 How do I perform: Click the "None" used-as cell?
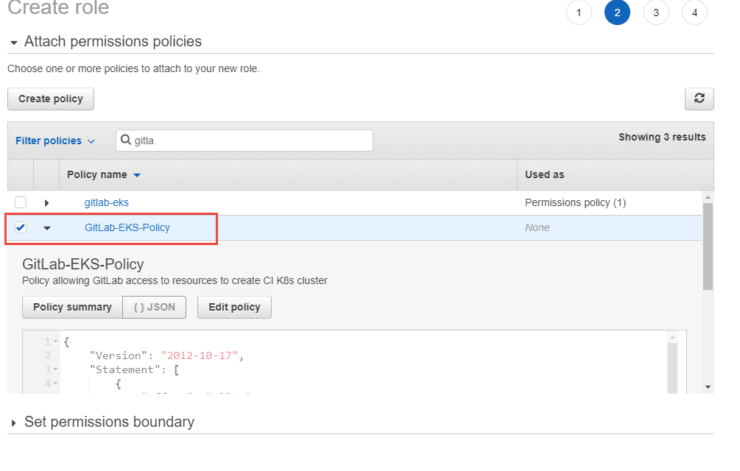pos(538,227)
